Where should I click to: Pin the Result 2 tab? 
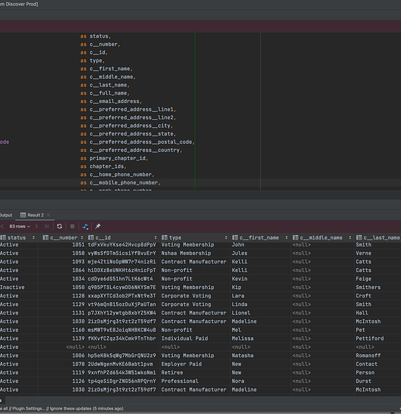pos(98,226)
